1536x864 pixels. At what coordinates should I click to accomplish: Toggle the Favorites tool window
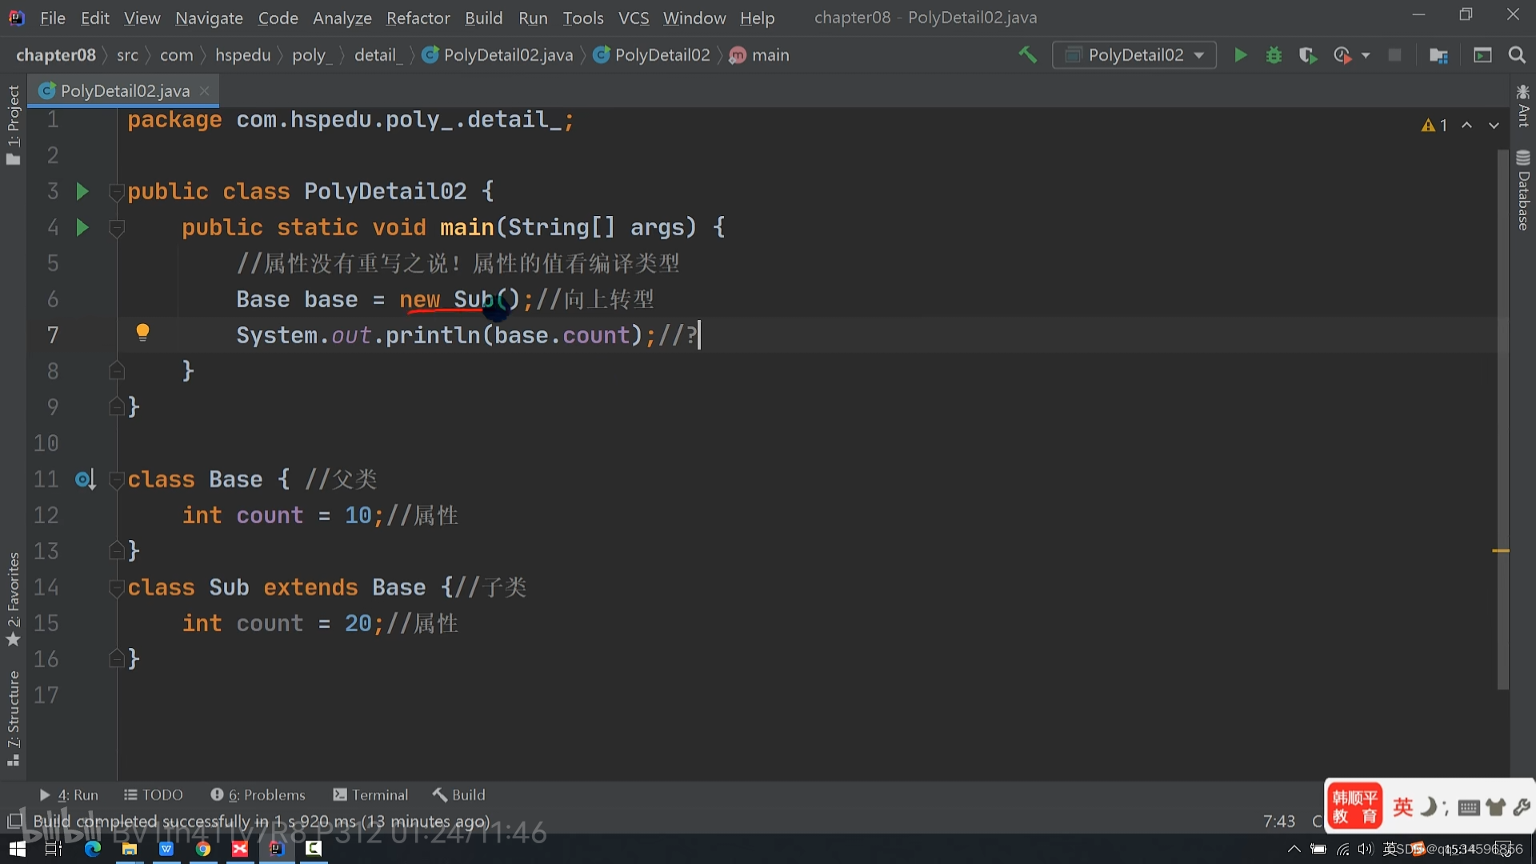(x=13, y=599)
